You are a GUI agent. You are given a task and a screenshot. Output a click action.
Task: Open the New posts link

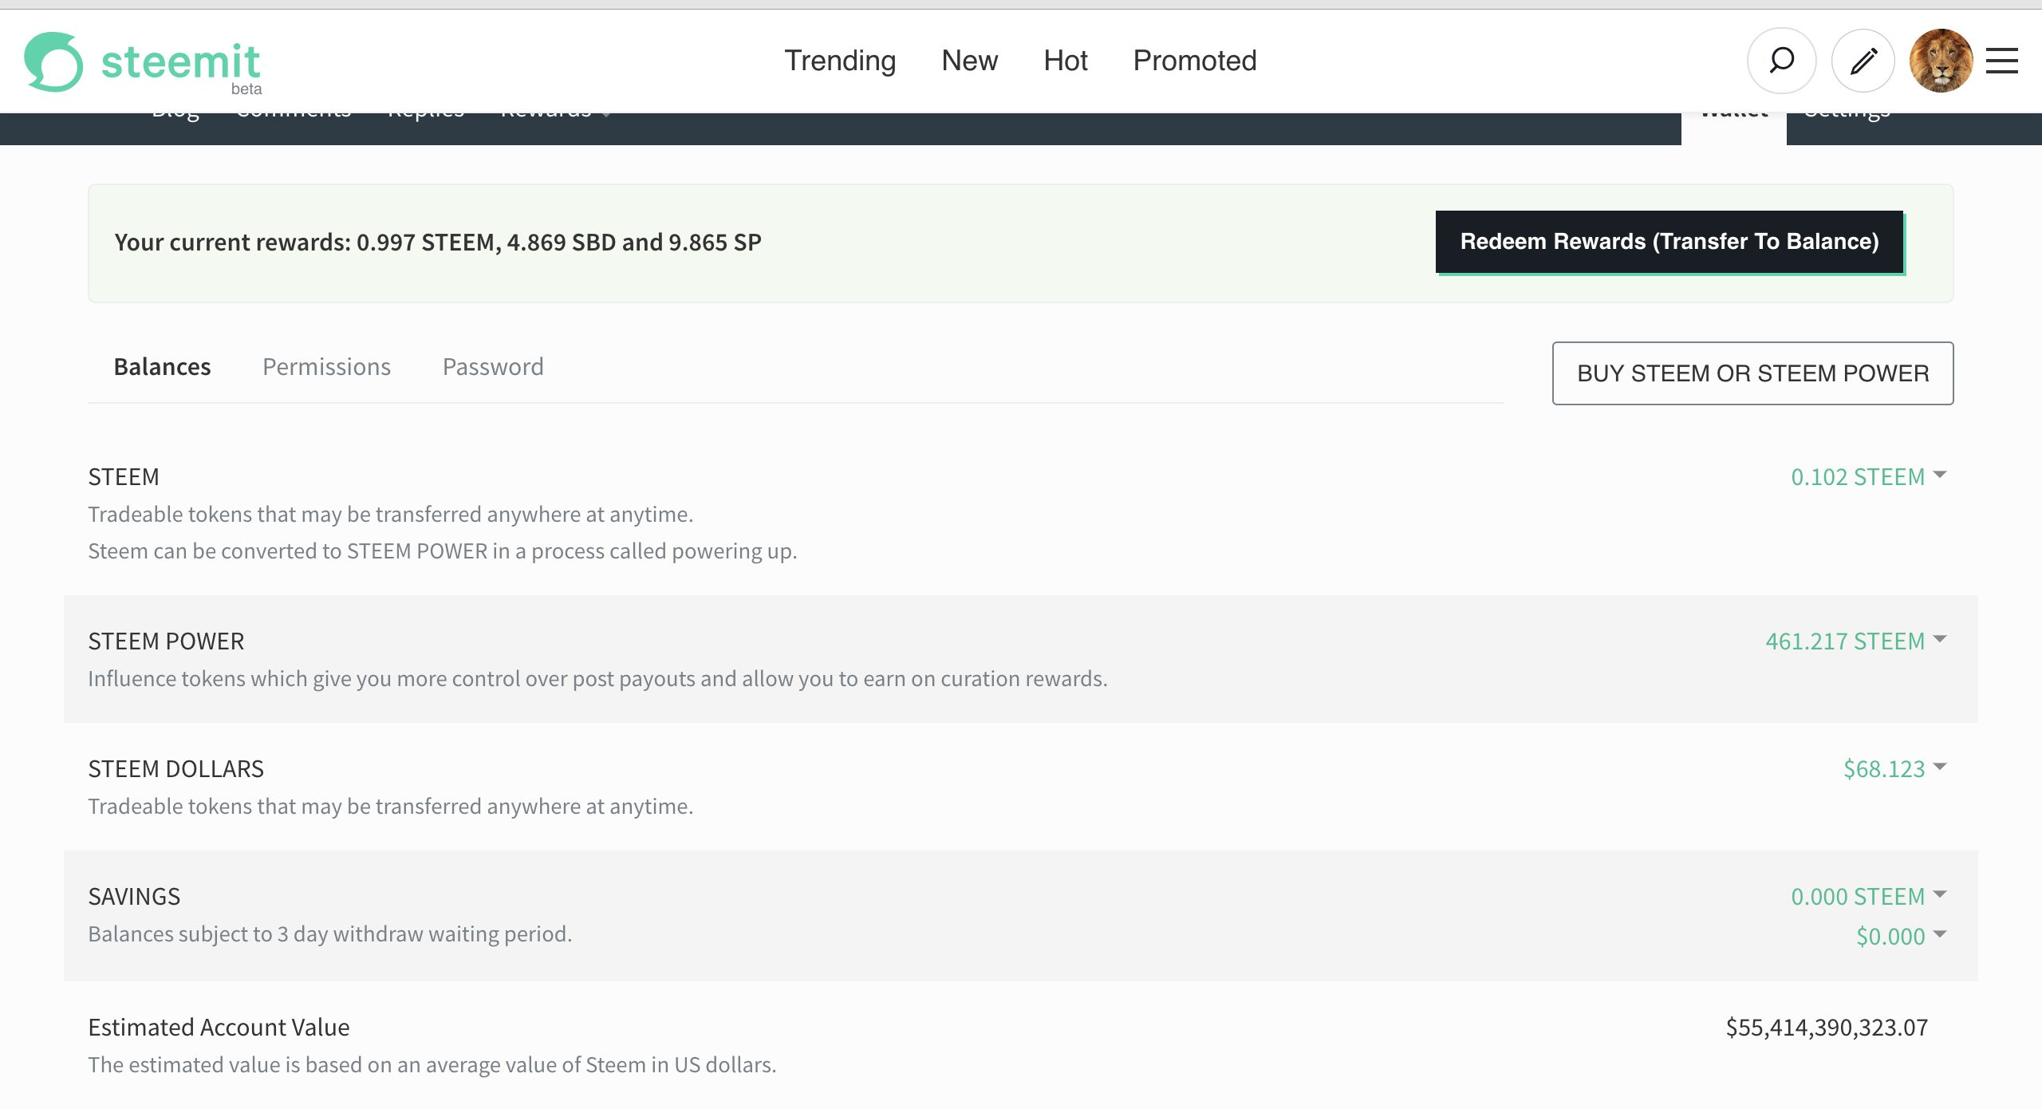969,61
